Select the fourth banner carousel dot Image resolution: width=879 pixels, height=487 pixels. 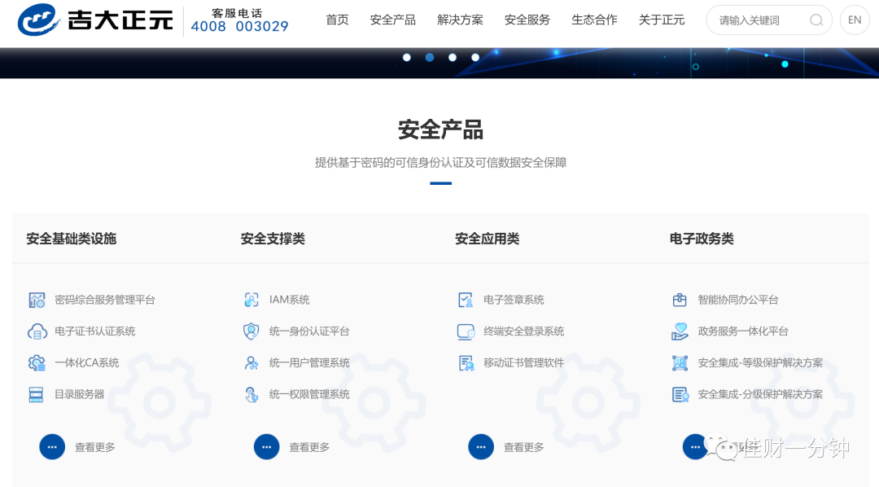[475, 57]
